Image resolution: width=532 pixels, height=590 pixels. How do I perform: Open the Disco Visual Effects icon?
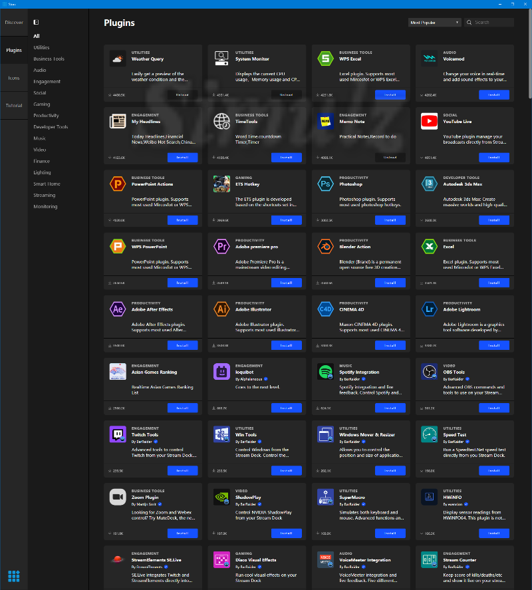(x=221, y=560)
